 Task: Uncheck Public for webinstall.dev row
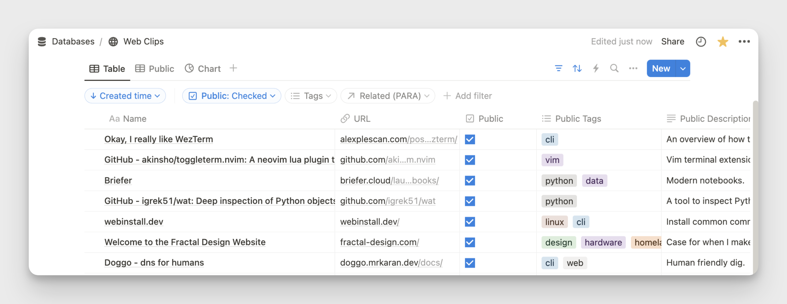(x=470, y=222)
